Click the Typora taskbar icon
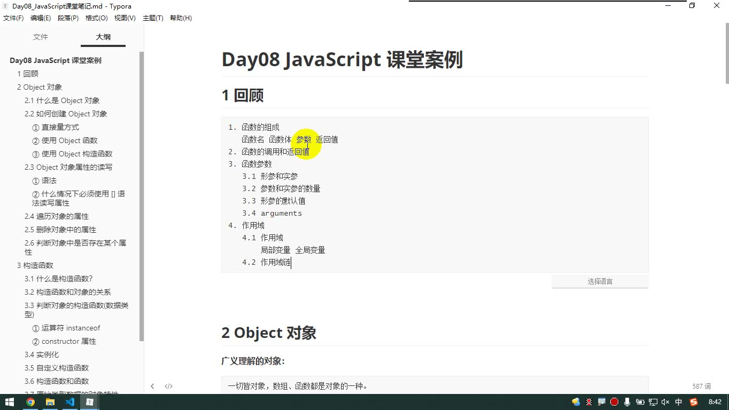This screenshot has height=410, width=729. 90,402
